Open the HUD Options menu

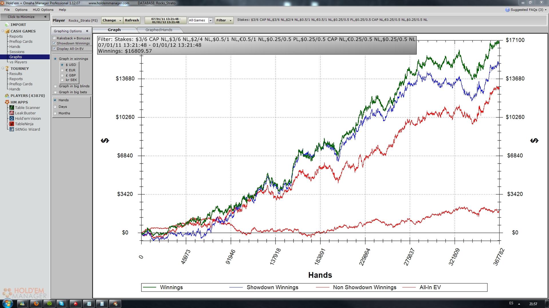[43, 10]
